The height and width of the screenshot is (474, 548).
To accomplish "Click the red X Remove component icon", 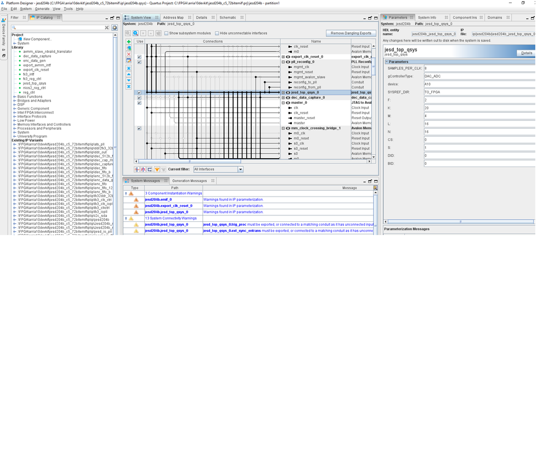I will tap(129, 54).
